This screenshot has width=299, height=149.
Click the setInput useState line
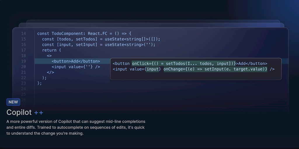99,45
